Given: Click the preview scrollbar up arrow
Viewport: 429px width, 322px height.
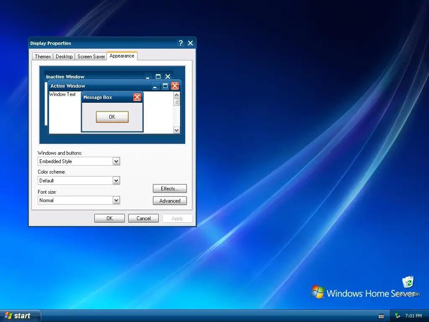Looking at the screenshot, I should 177,95.
